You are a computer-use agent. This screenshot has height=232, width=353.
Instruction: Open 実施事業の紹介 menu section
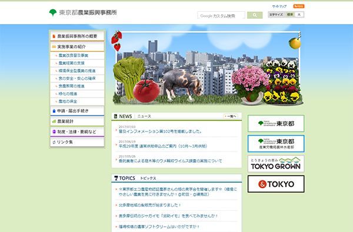pos(77,47)
